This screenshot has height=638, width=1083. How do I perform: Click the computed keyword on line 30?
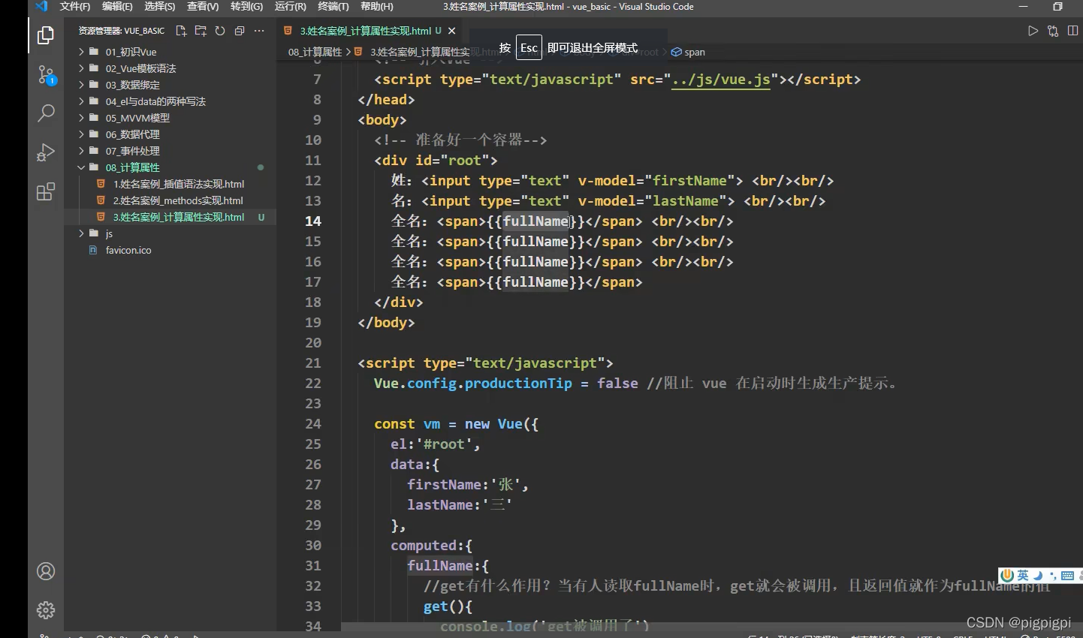(x=423, y=546)
